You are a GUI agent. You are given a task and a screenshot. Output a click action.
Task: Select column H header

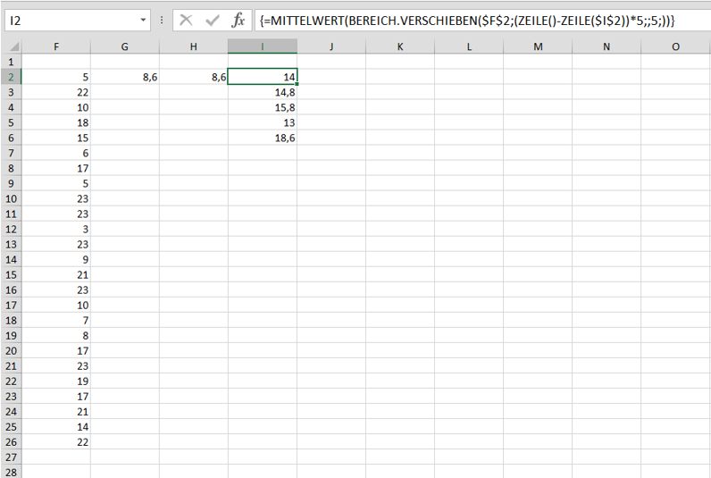tap(194, 46)
